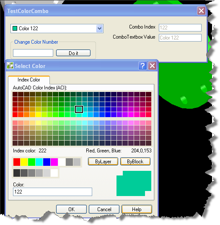The width and height of the screenshot is (220, 225).
Task: Click the Do it button
Action: click(x=73, y=53)
